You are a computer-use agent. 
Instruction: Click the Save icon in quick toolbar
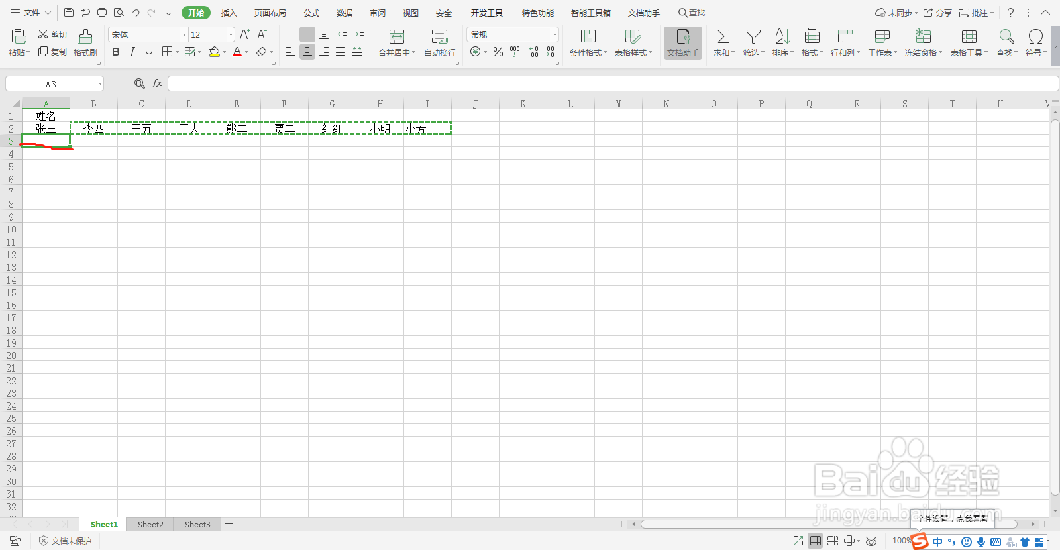[69, 13]
